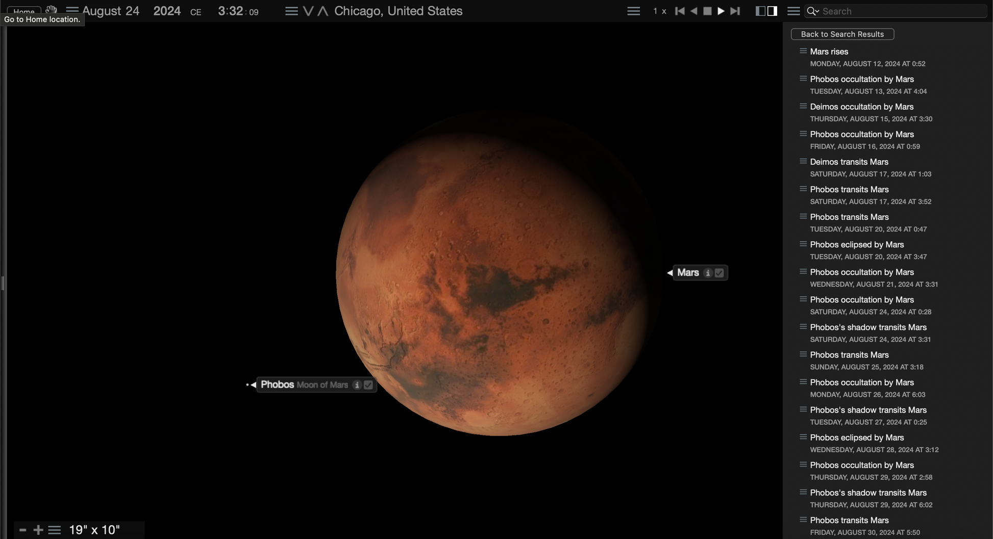Open Mars info button on label
Screen dimensions: 993x539
708,273
